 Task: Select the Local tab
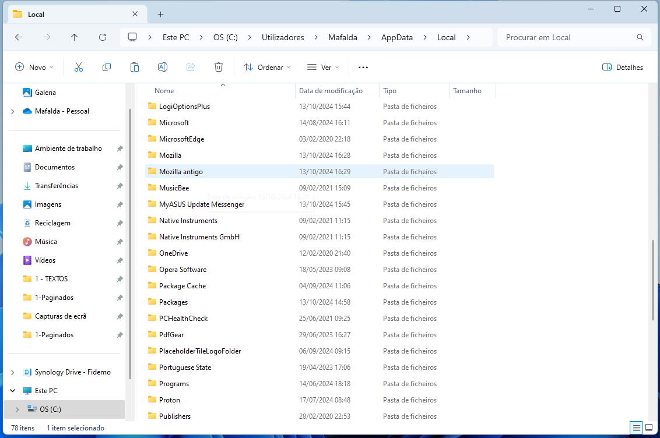78,14
